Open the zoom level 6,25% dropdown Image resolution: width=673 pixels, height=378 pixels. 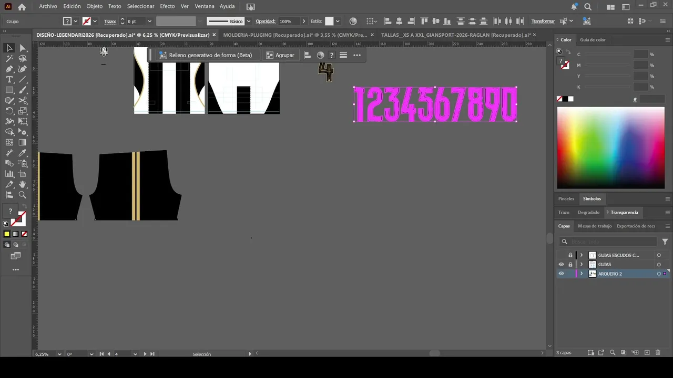click(59, 354)
